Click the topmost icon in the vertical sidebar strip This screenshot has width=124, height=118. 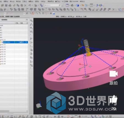tap(31, 21)
